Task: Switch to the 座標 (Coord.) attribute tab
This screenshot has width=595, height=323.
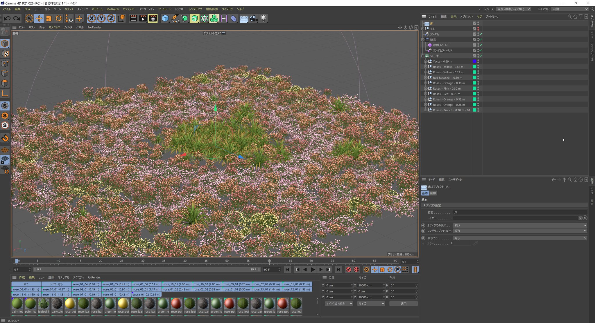Action: tap(433, 193)
